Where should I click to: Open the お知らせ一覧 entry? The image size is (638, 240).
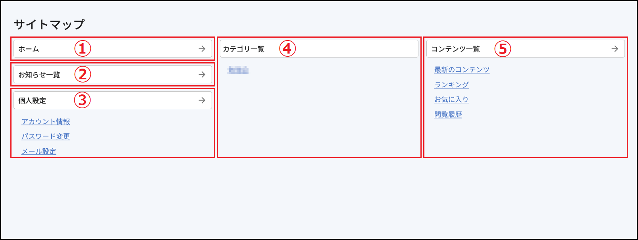pyautogui.click(x=113, y=75)
